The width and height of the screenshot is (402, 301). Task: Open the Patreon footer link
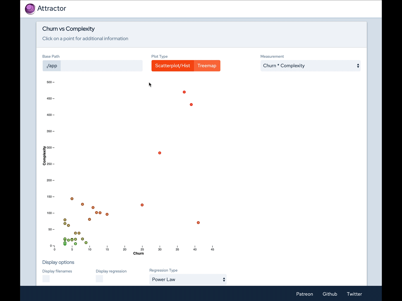pos(304,294)
